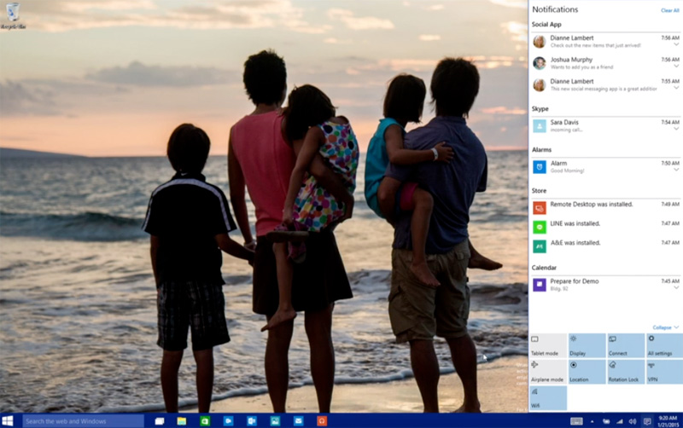The image size is (683, 428).
Task: Click Clear All notifications link
Action: pos(670,10)
